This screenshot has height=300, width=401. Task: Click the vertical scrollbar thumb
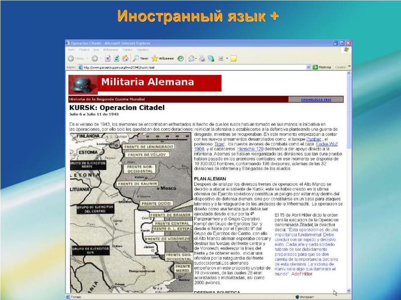(x=349, y=112)
